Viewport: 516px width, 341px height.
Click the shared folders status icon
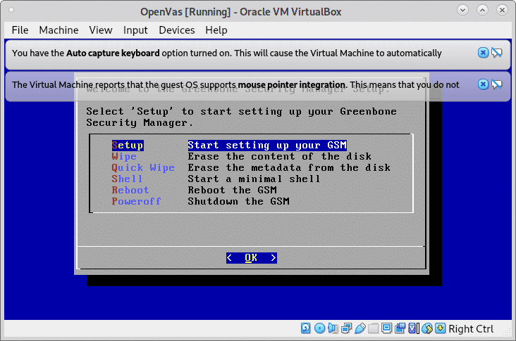[x=373, y=328]
